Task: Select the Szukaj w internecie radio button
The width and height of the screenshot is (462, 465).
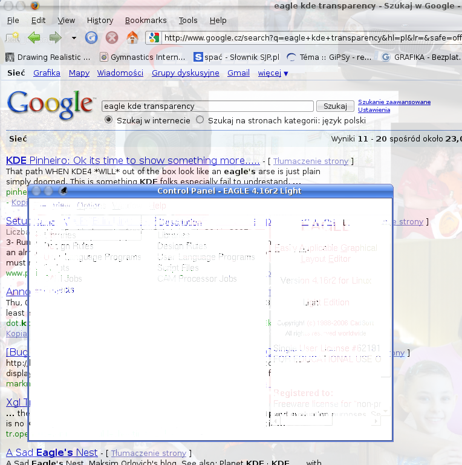Action: (x=108, y=120)
